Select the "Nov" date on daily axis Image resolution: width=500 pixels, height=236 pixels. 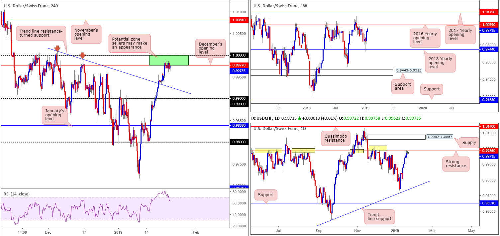[357, 230]
